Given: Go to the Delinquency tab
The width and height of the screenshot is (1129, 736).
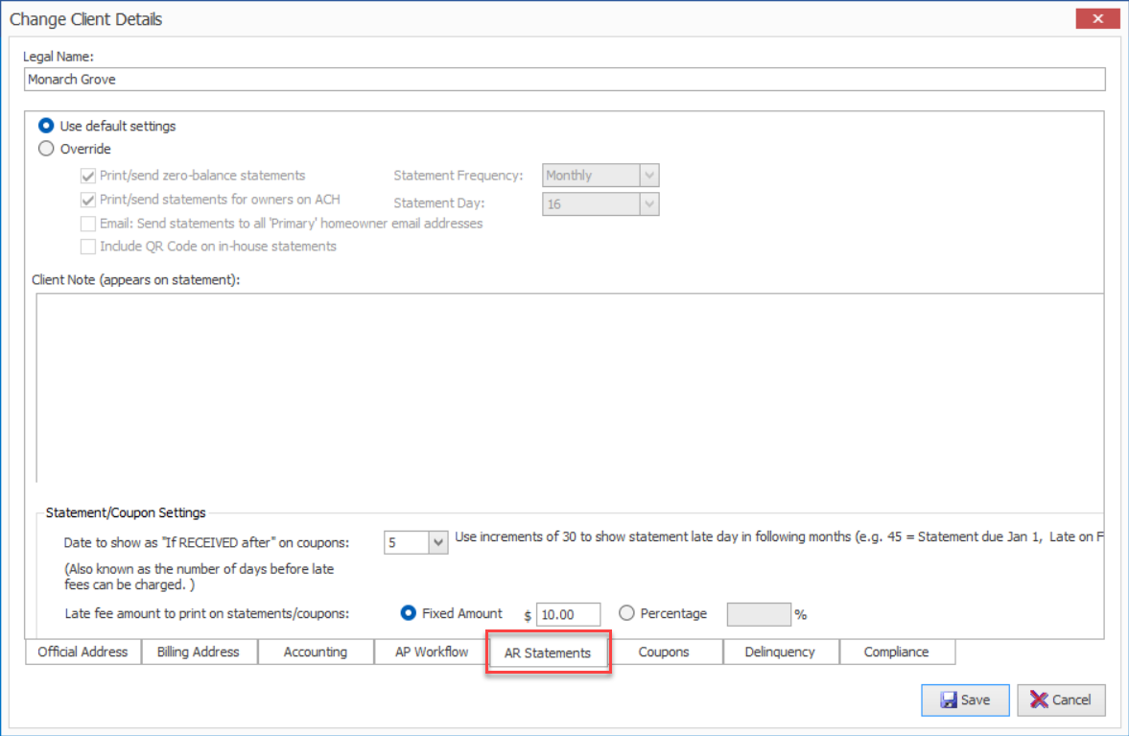Looking at the screenshot, I should point(780,653).
